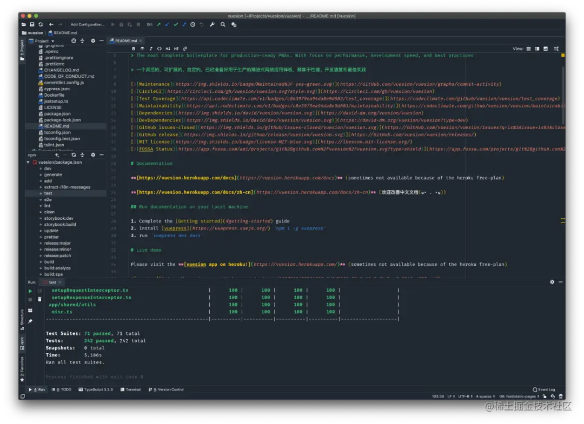This screenshot has height=424, width=584.
Task: Click Git Update Project blue arrow icon
Action: click(x=167, y=24)
